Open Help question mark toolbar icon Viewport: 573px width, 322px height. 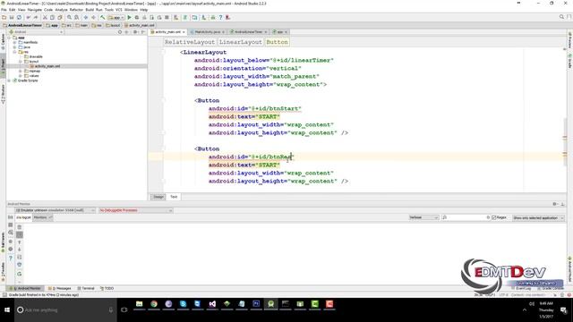[x=220, y=17]
